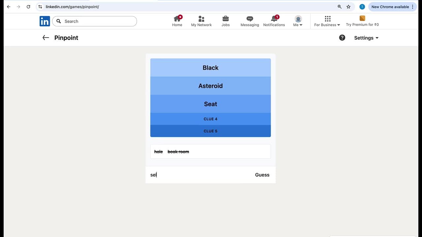Viewport: 422px width, 237px height.
Task: Expand the For Business menu
Action: coord(327,21)
